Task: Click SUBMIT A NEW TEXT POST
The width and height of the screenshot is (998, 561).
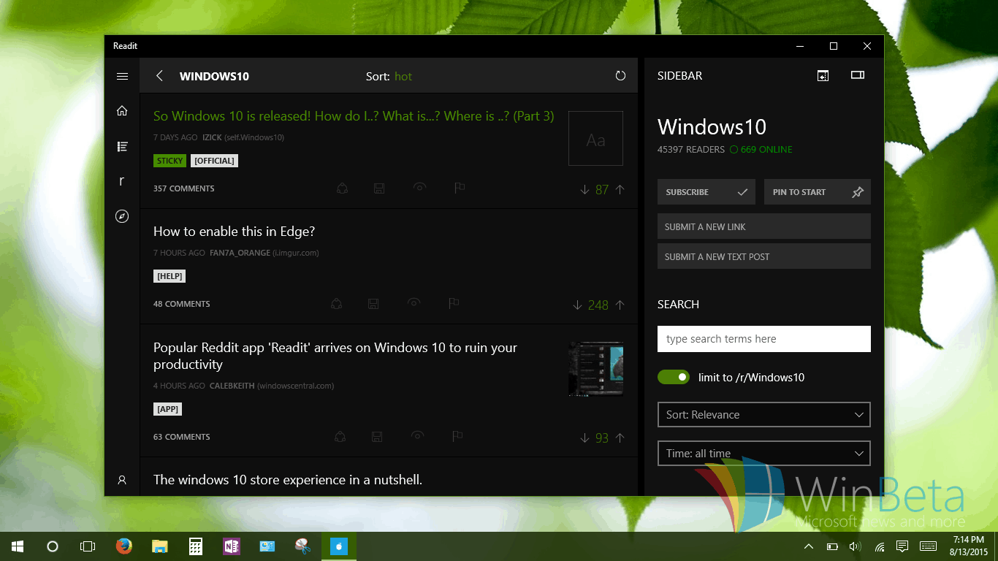Action: coord(764,256)
